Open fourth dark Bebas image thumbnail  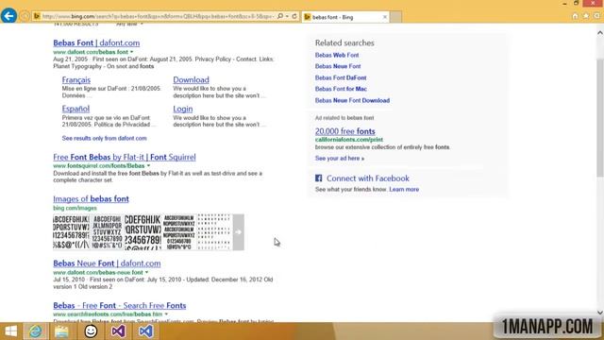click(x=179, y=232)
